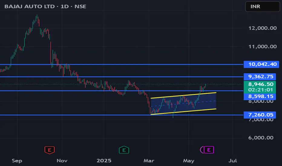
Task: Click the 12,000.00 price axis label
Action: [x=263, y=28]
